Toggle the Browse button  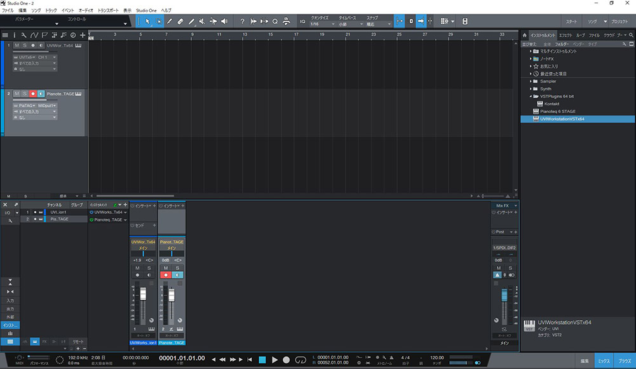(x=625, y=361)
